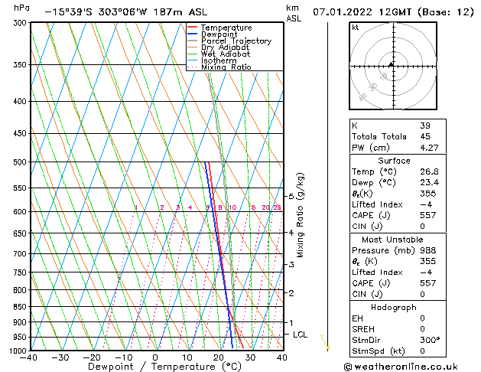This screenshot has width=481, height=372.
Task: Click the km ASL axis heading
Action: click(294, 13)
